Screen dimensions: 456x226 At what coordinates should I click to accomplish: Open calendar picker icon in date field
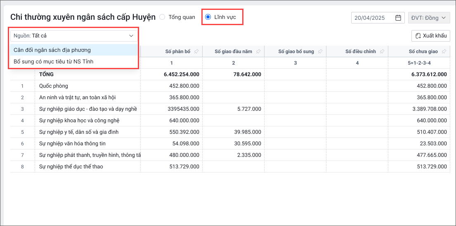coord(398,18)
